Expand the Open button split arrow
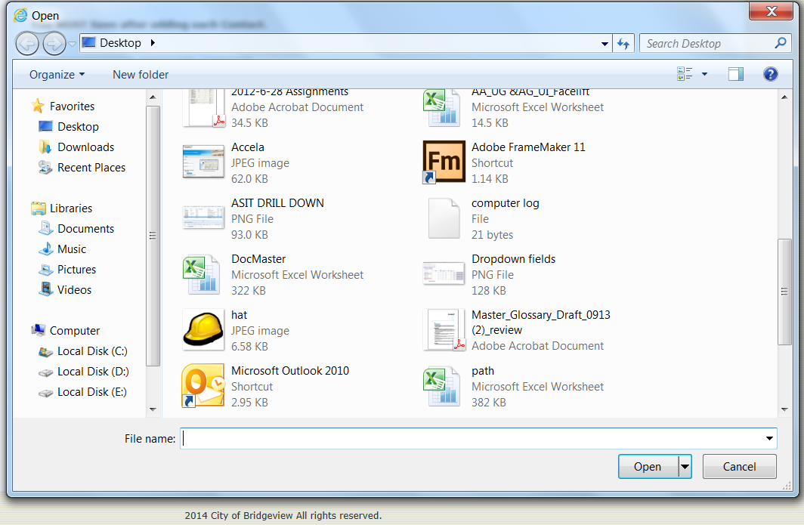 click(685, 467)
